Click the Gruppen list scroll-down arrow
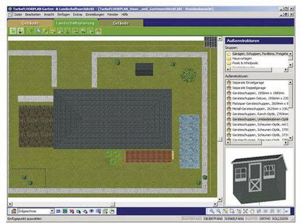This screenshot has width=301, height=223. click(290, 65)
